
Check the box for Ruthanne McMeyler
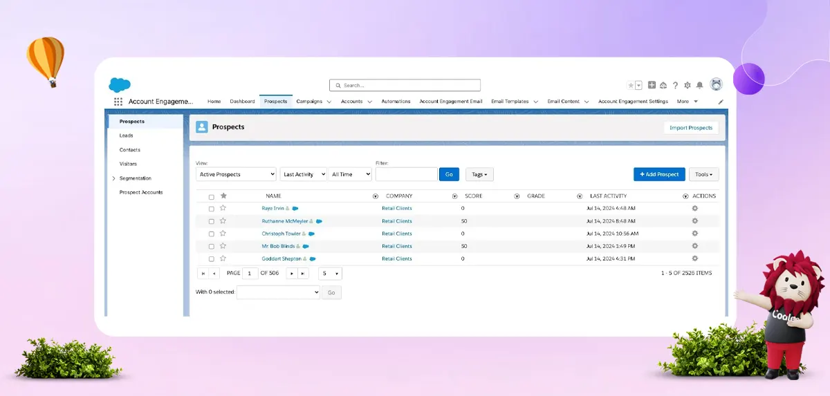point(212,221)
